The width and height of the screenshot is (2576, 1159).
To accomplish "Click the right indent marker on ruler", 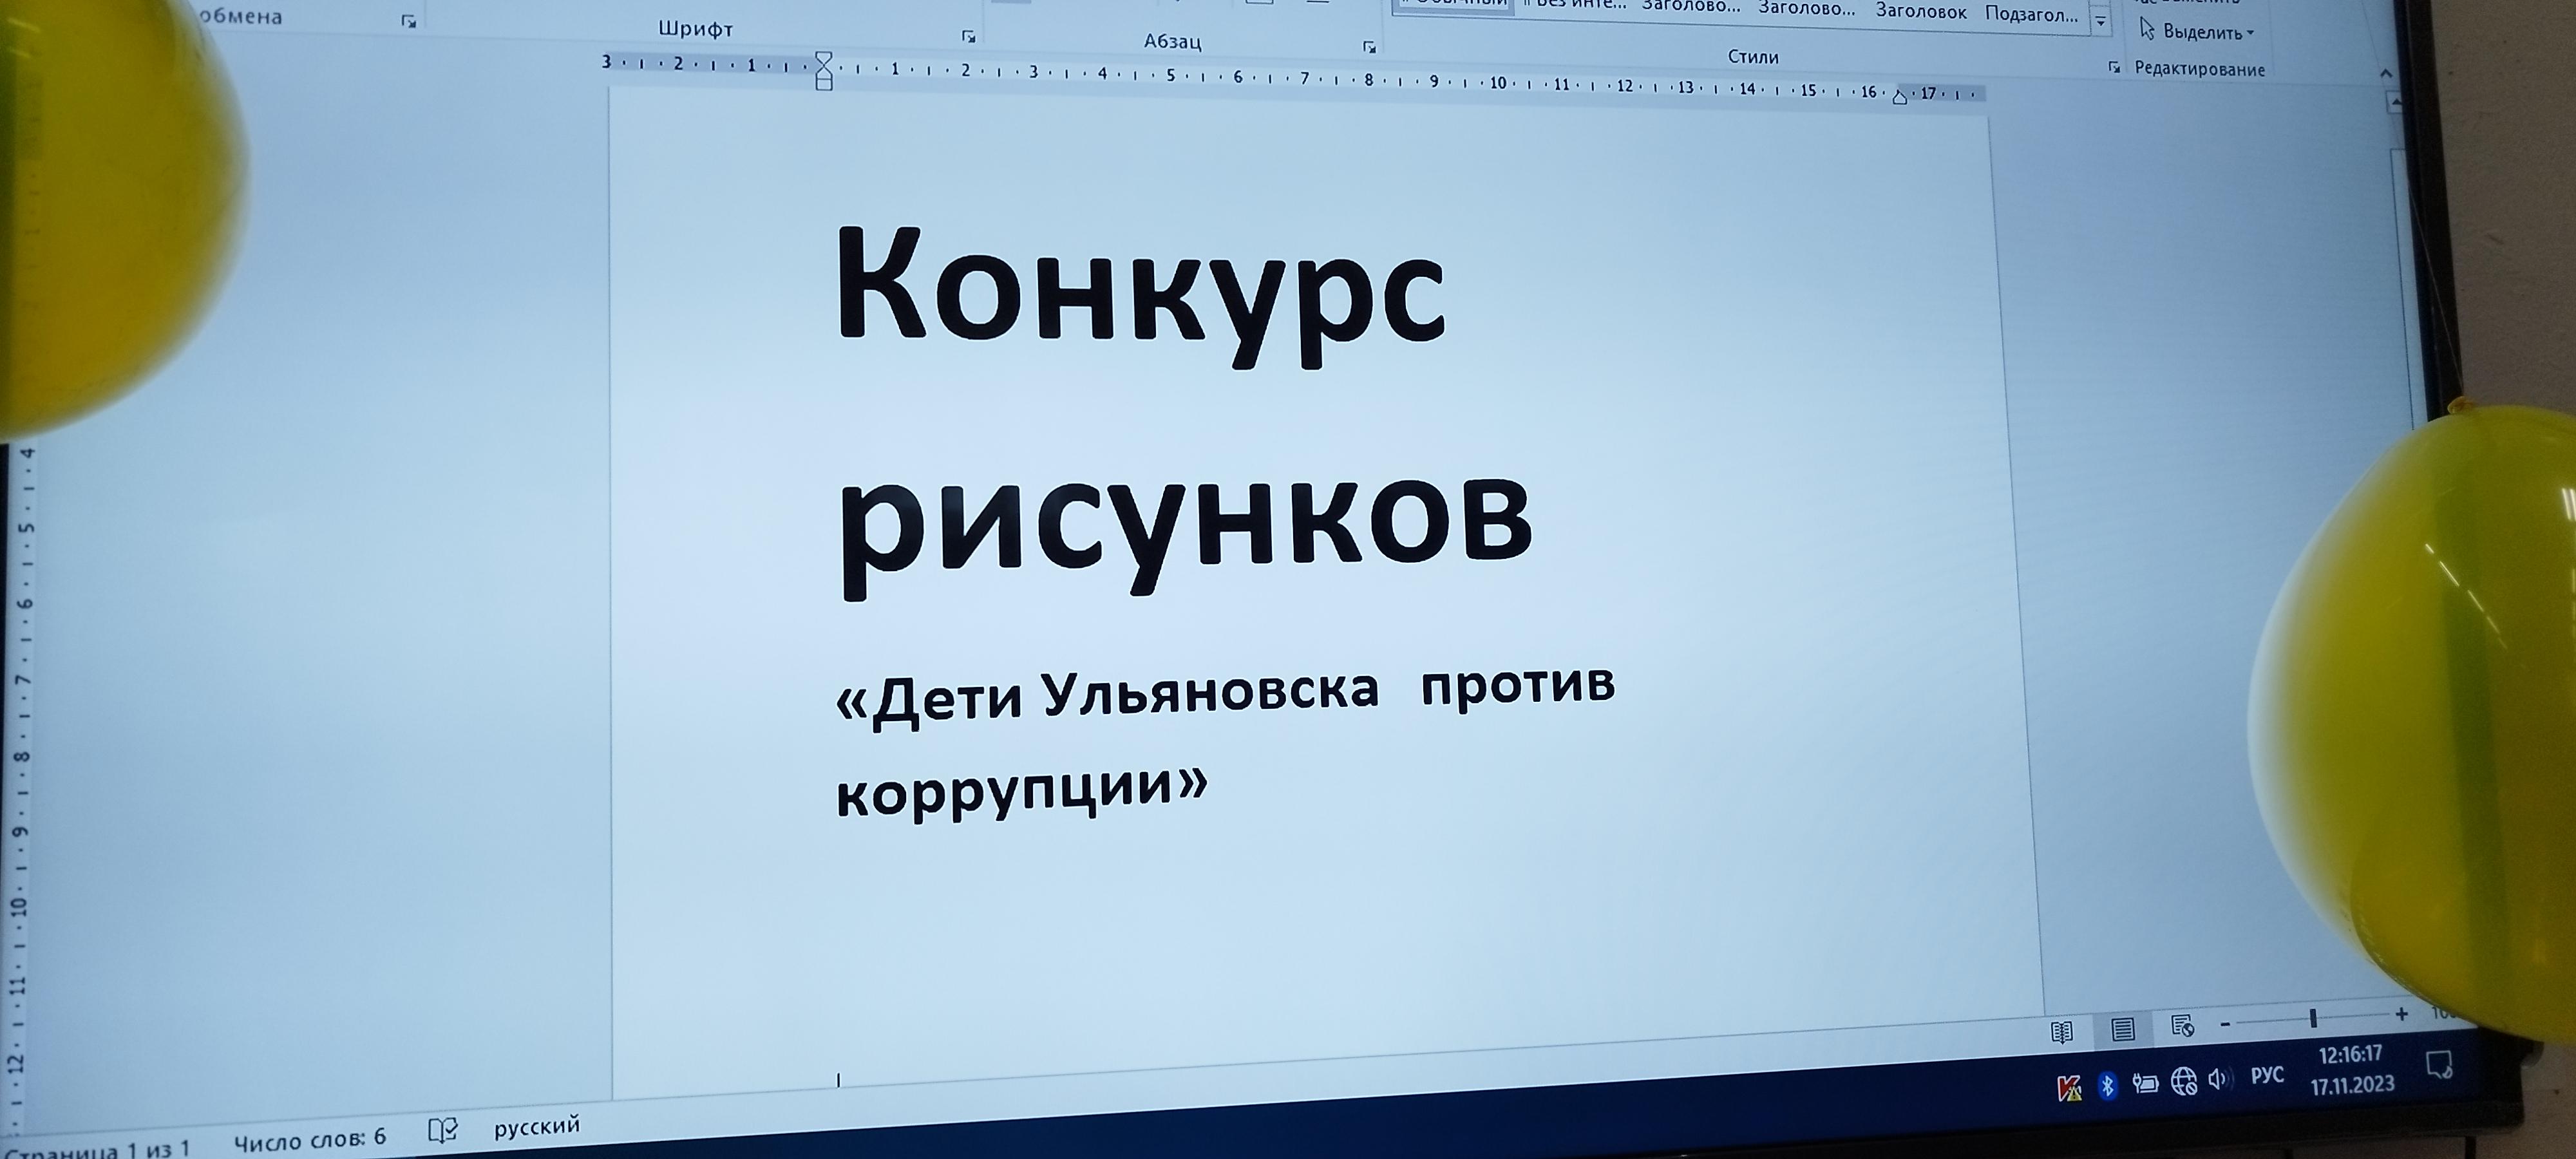I will [x=1899, y=97].
